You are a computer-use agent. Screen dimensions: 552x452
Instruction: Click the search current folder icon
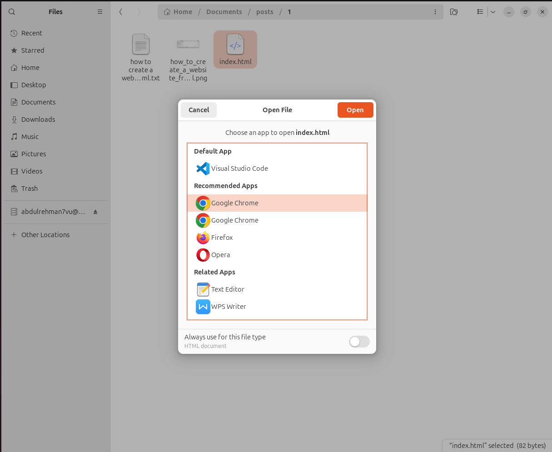[453, 12]
